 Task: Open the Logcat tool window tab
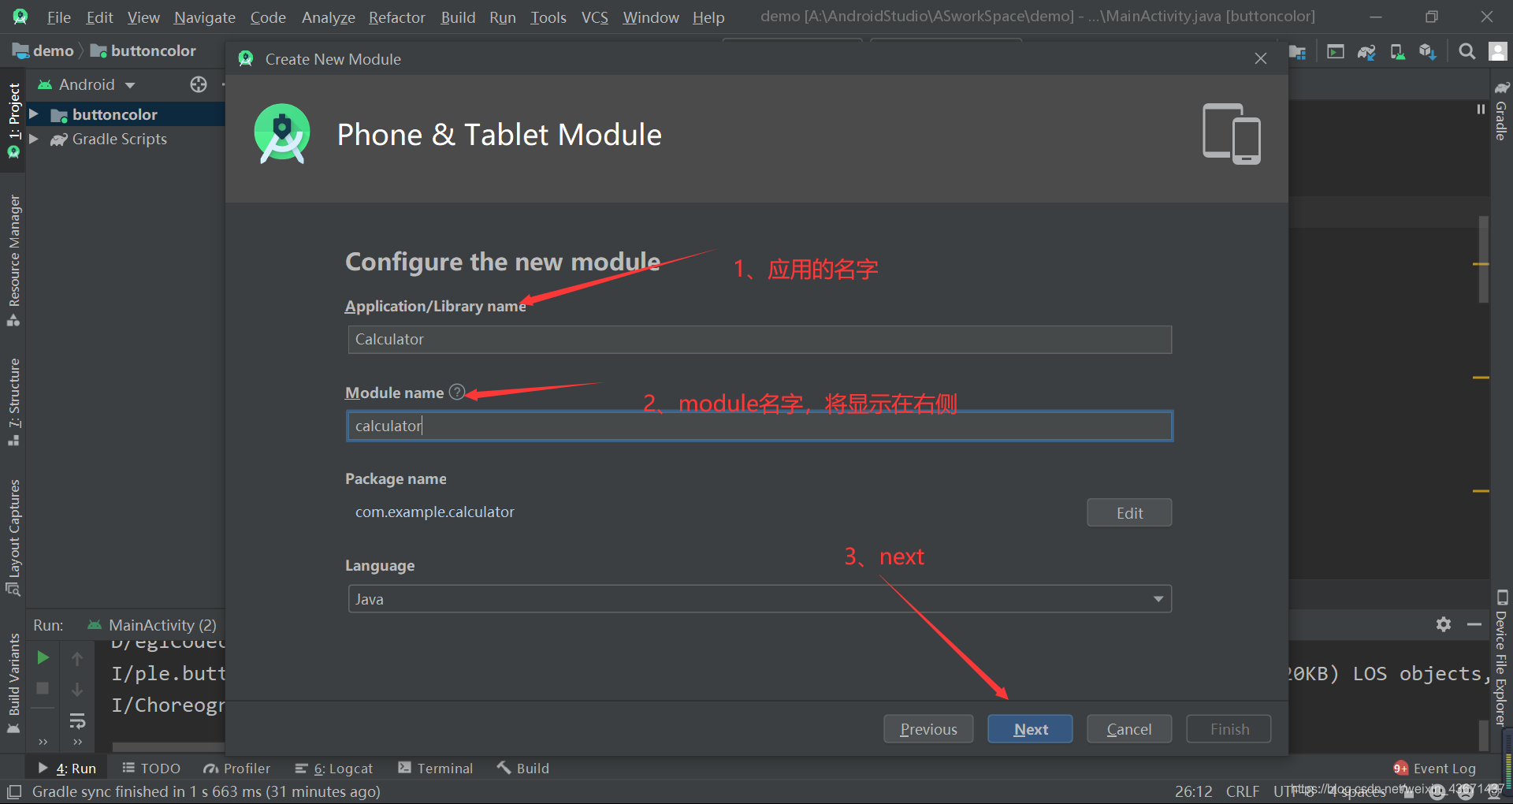tap(334, 769)
